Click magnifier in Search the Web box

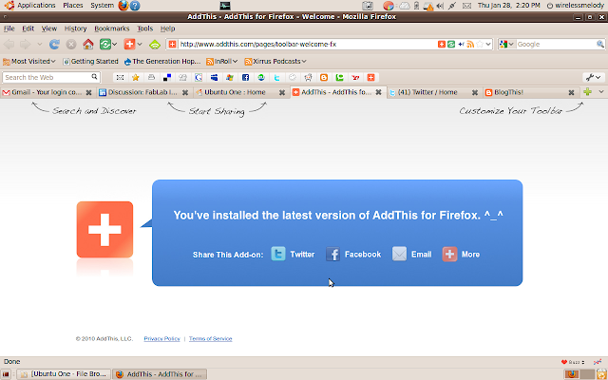(94, 77)
